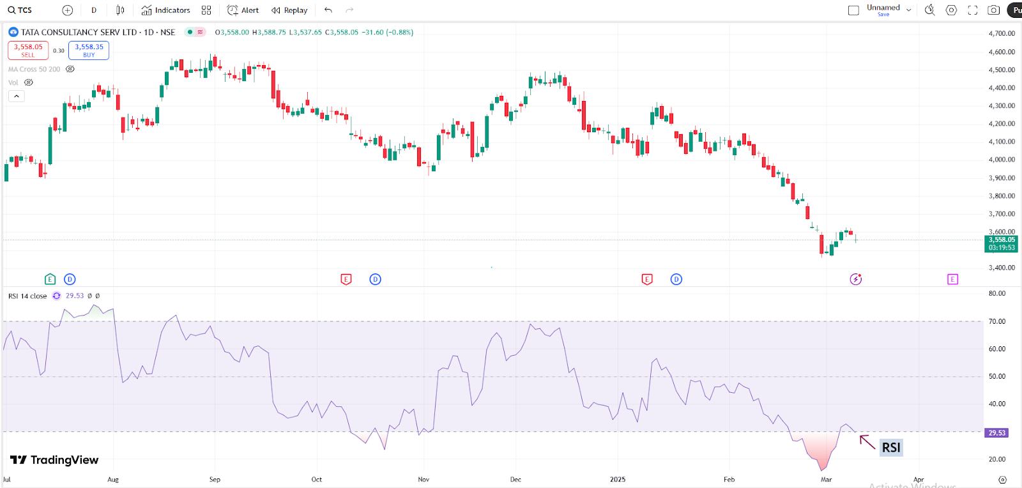Open red earnings E marker in October

coord(346,279)
